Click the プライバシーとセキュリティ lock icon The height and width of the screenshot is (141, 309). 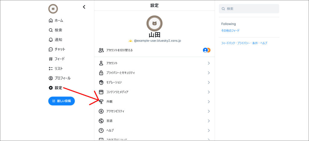tap(101, 73)
